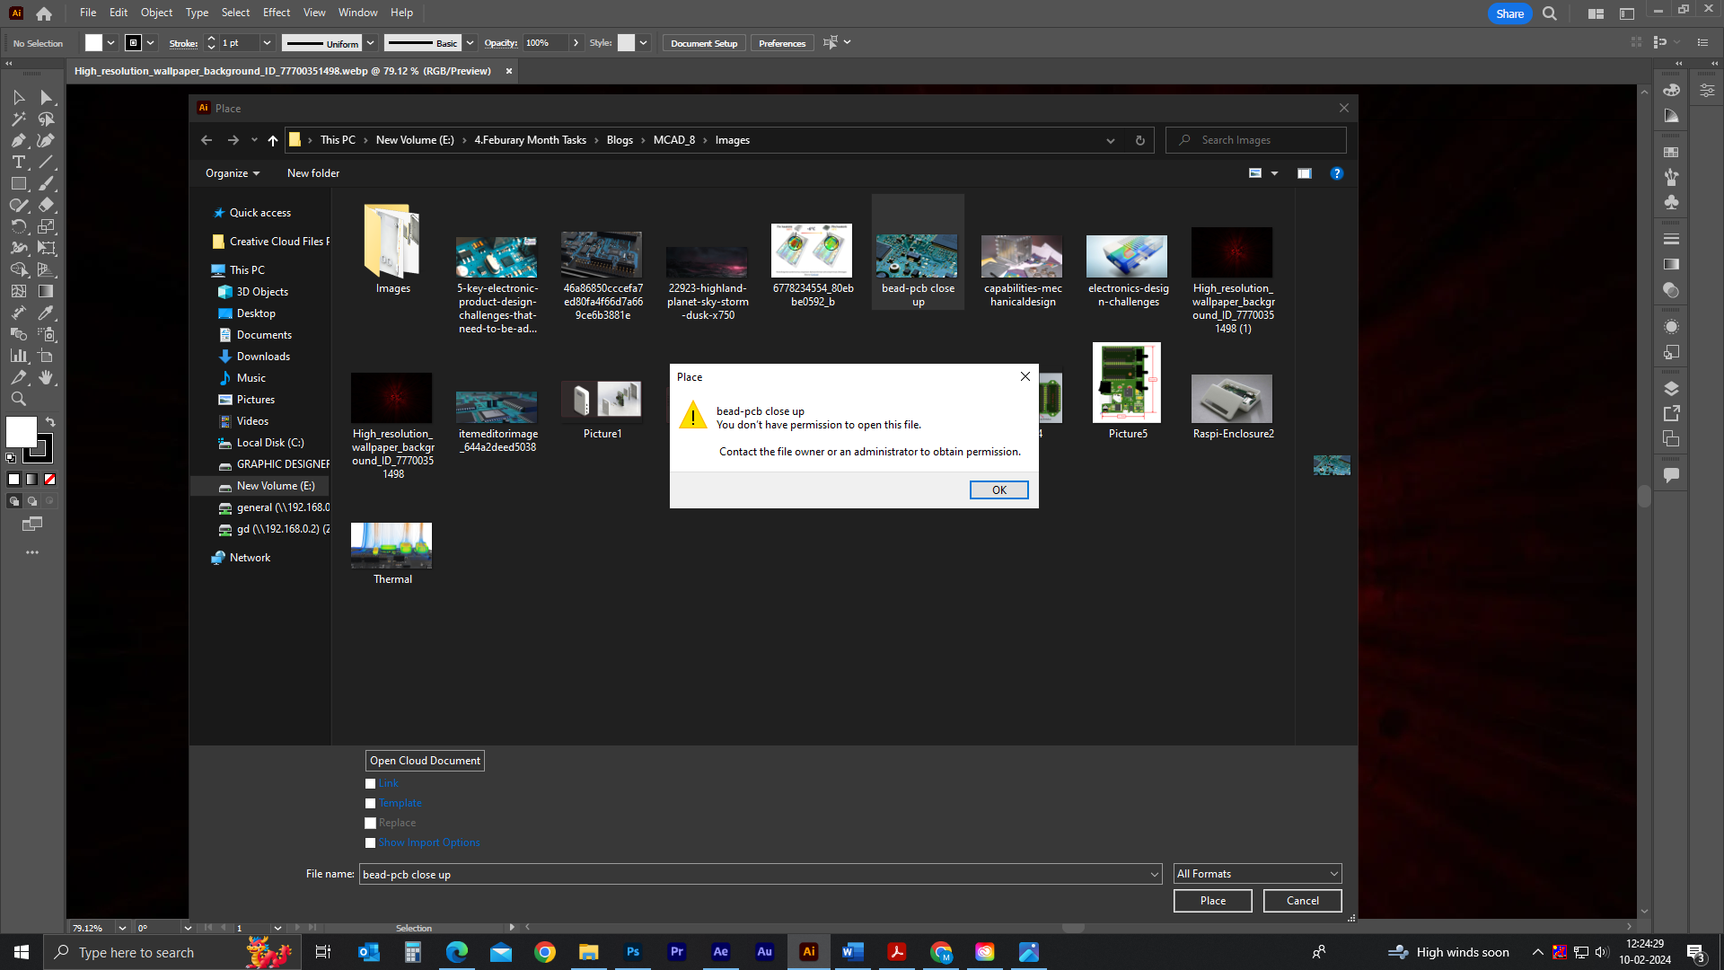Screen dimensions: 1724x970
Task: Click OK on the permission warning
Action: (998, 489)
